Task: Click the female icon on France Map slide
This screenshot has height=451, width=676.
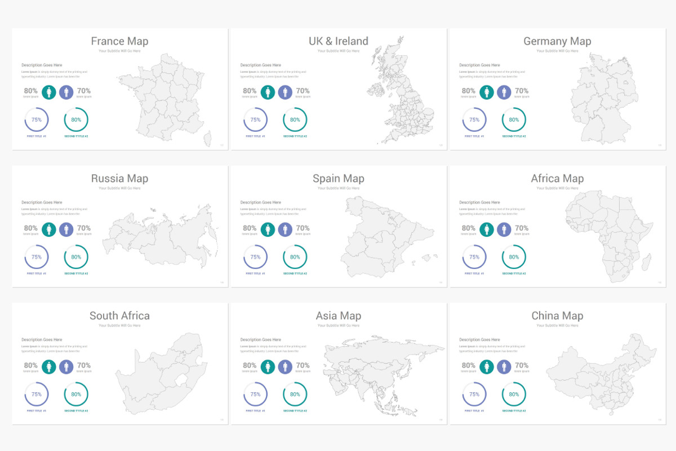Action: (49, 92)
